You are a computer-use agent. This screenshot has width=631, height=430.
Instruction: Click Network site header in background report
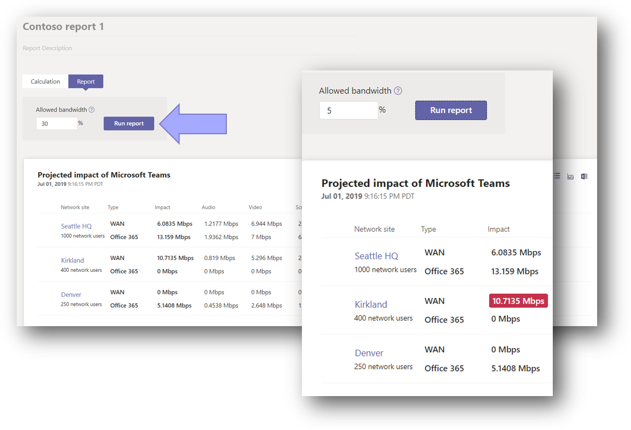[75, 207]
